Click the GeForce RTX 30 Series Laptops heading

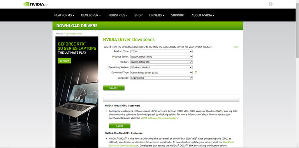77,46
